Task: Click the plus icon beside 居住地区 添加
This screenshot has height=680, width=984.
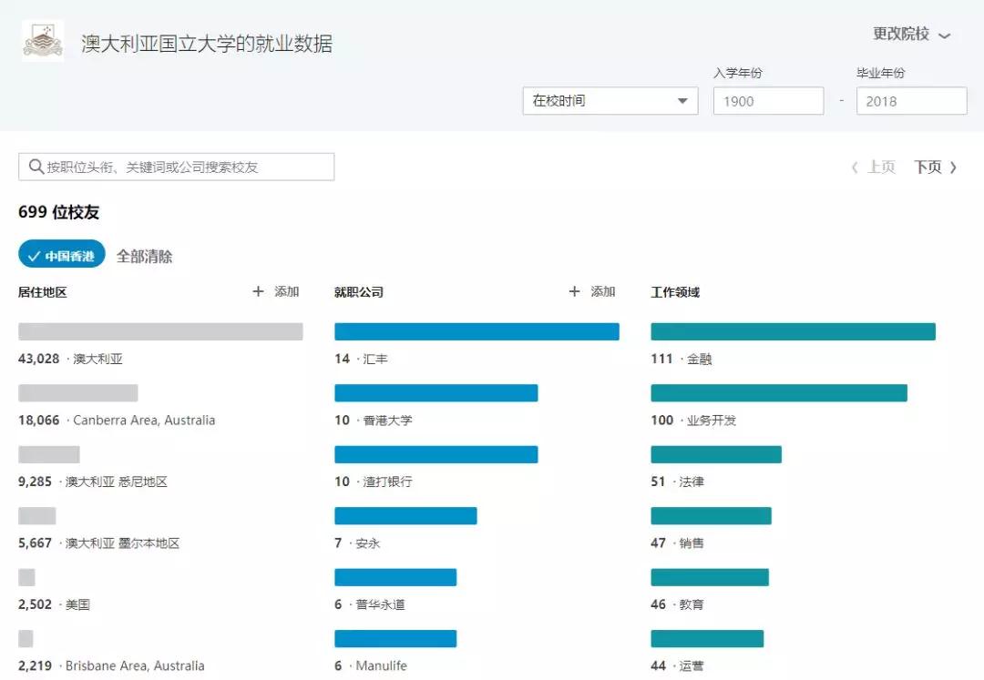Action: tap(259, 292)
